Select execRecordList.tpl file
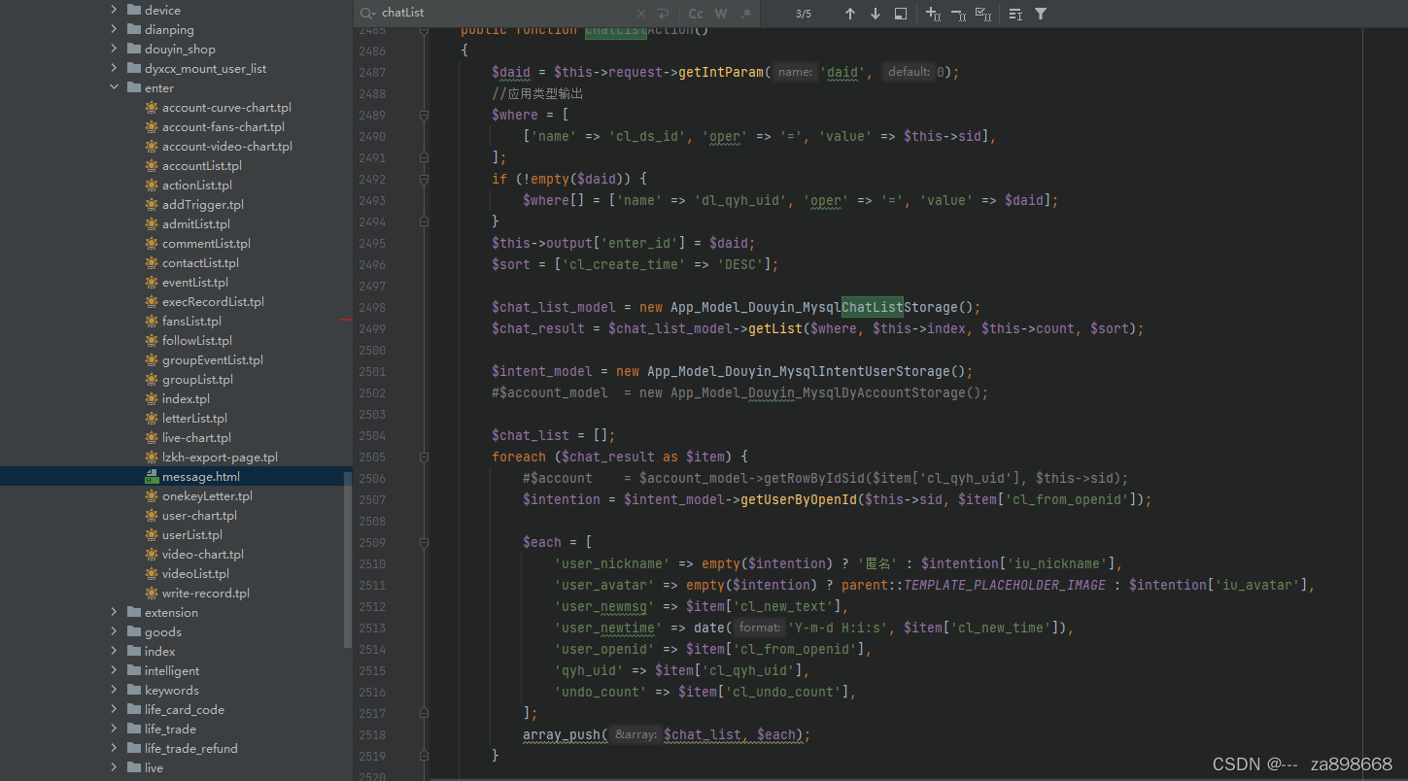1408x781 pixels. 213,301
